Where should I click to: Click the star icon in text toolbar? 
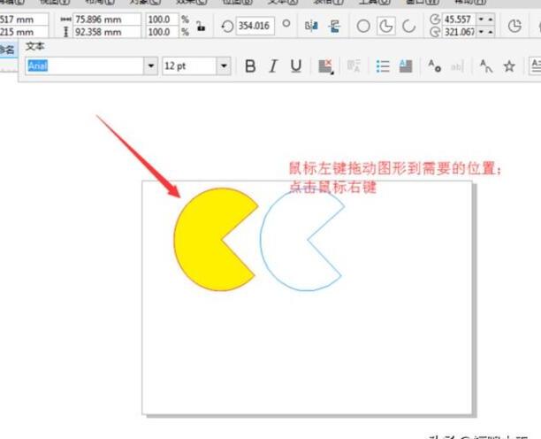(x=509, y=66)
